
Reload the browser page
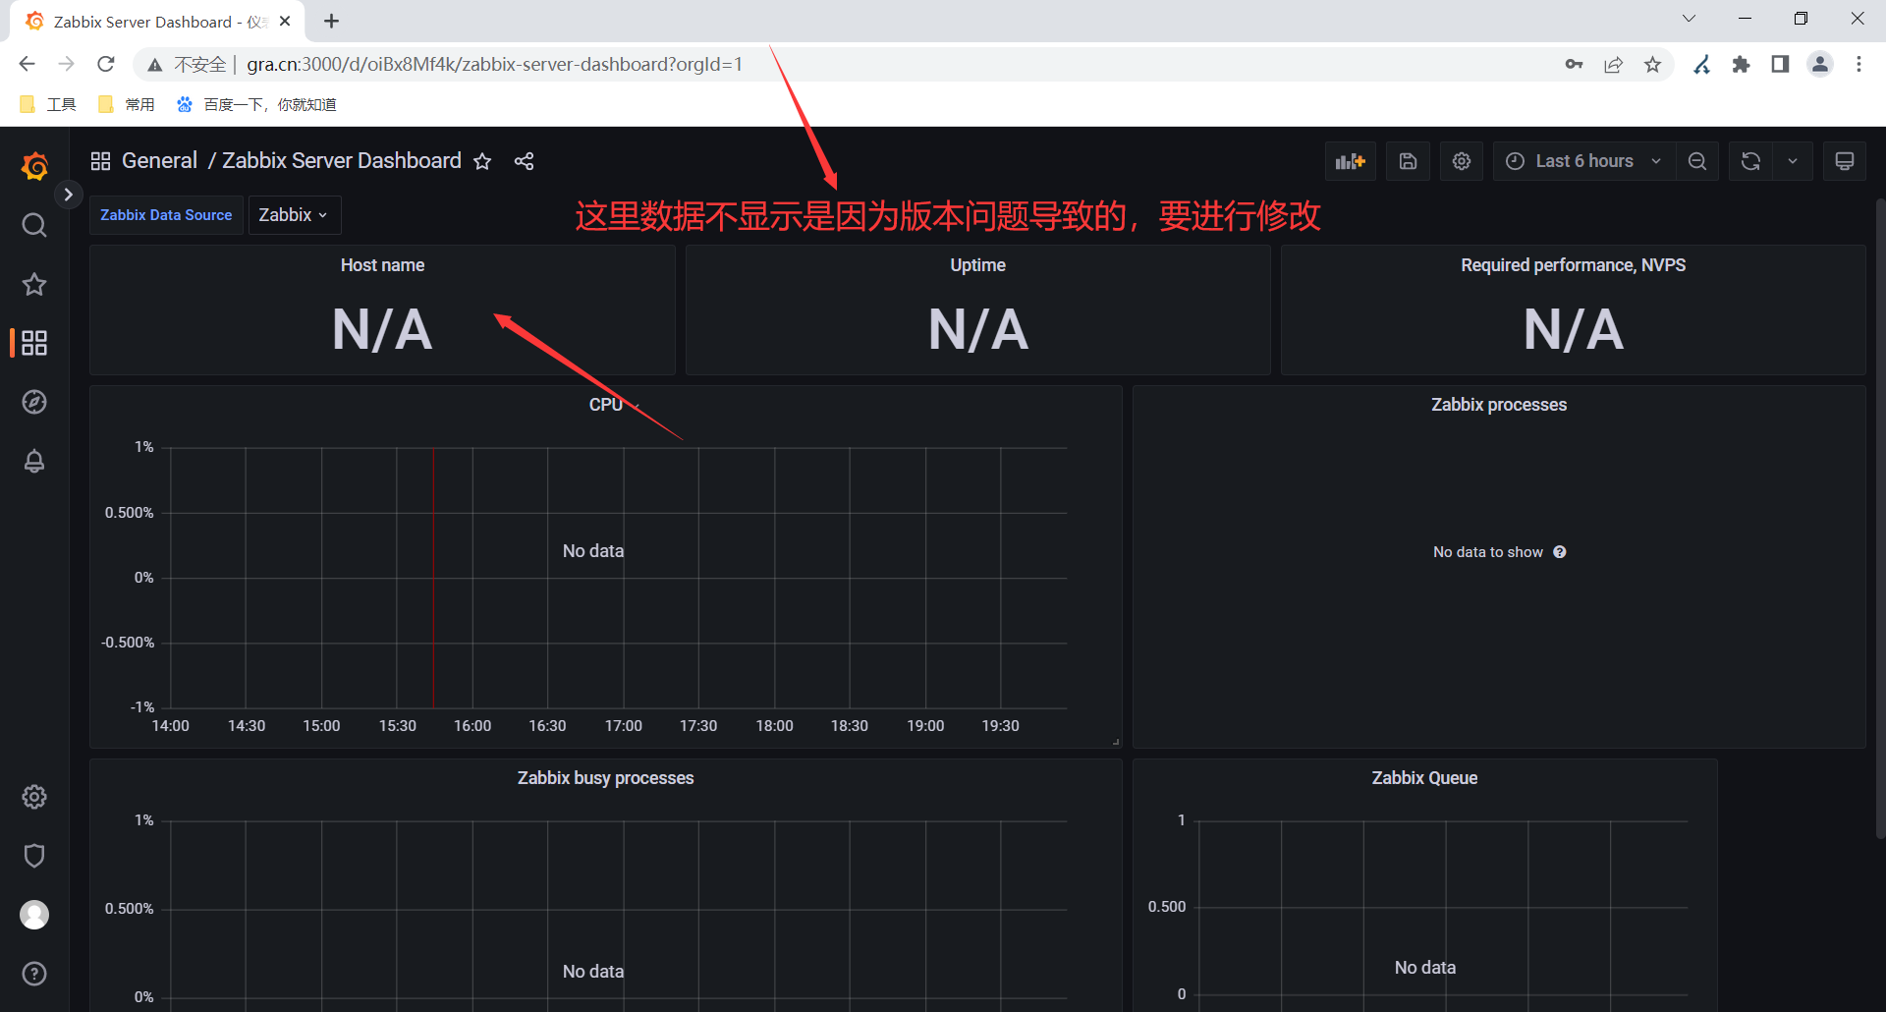pos(106,64)
